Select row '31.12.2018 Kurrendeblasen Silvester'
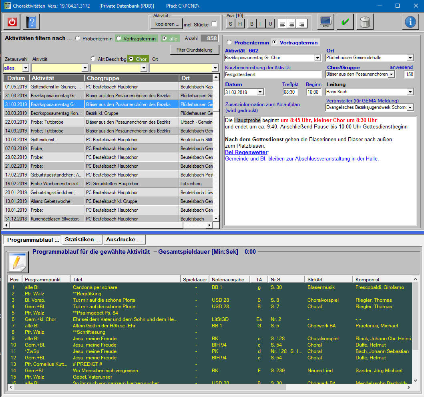424x397 pixels. [x=108, y=219]
